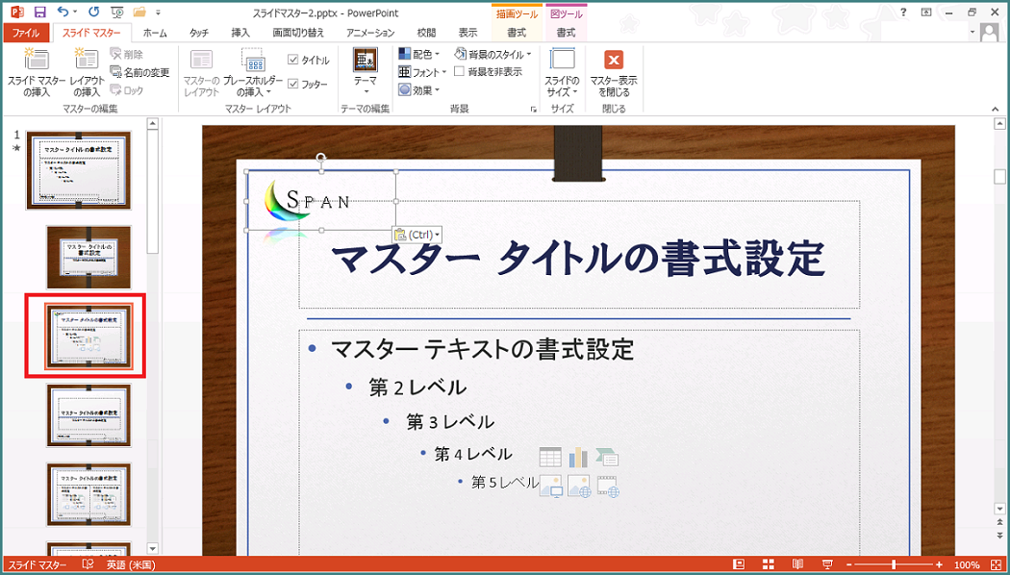Click マスター表示を閉じる close master view
1010x575 pixels.
(614, 73)
